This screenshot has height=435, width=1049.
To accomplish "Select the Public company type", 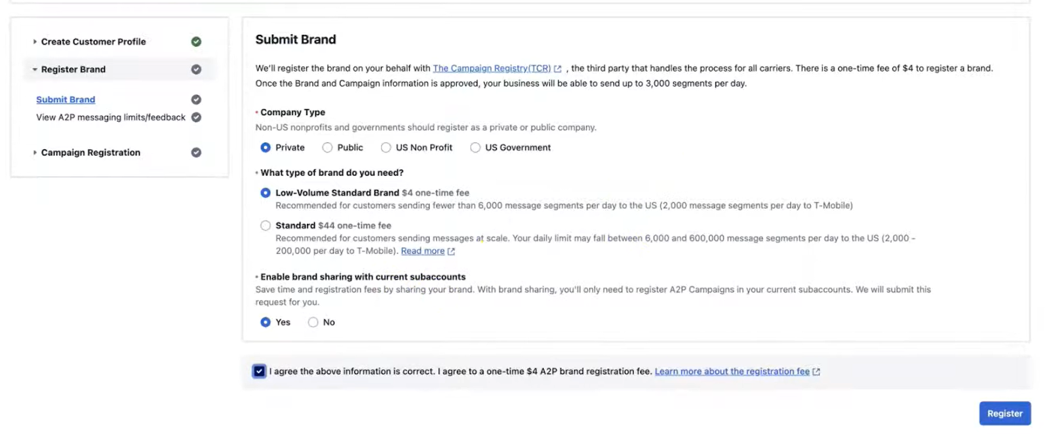I will 327,147.
